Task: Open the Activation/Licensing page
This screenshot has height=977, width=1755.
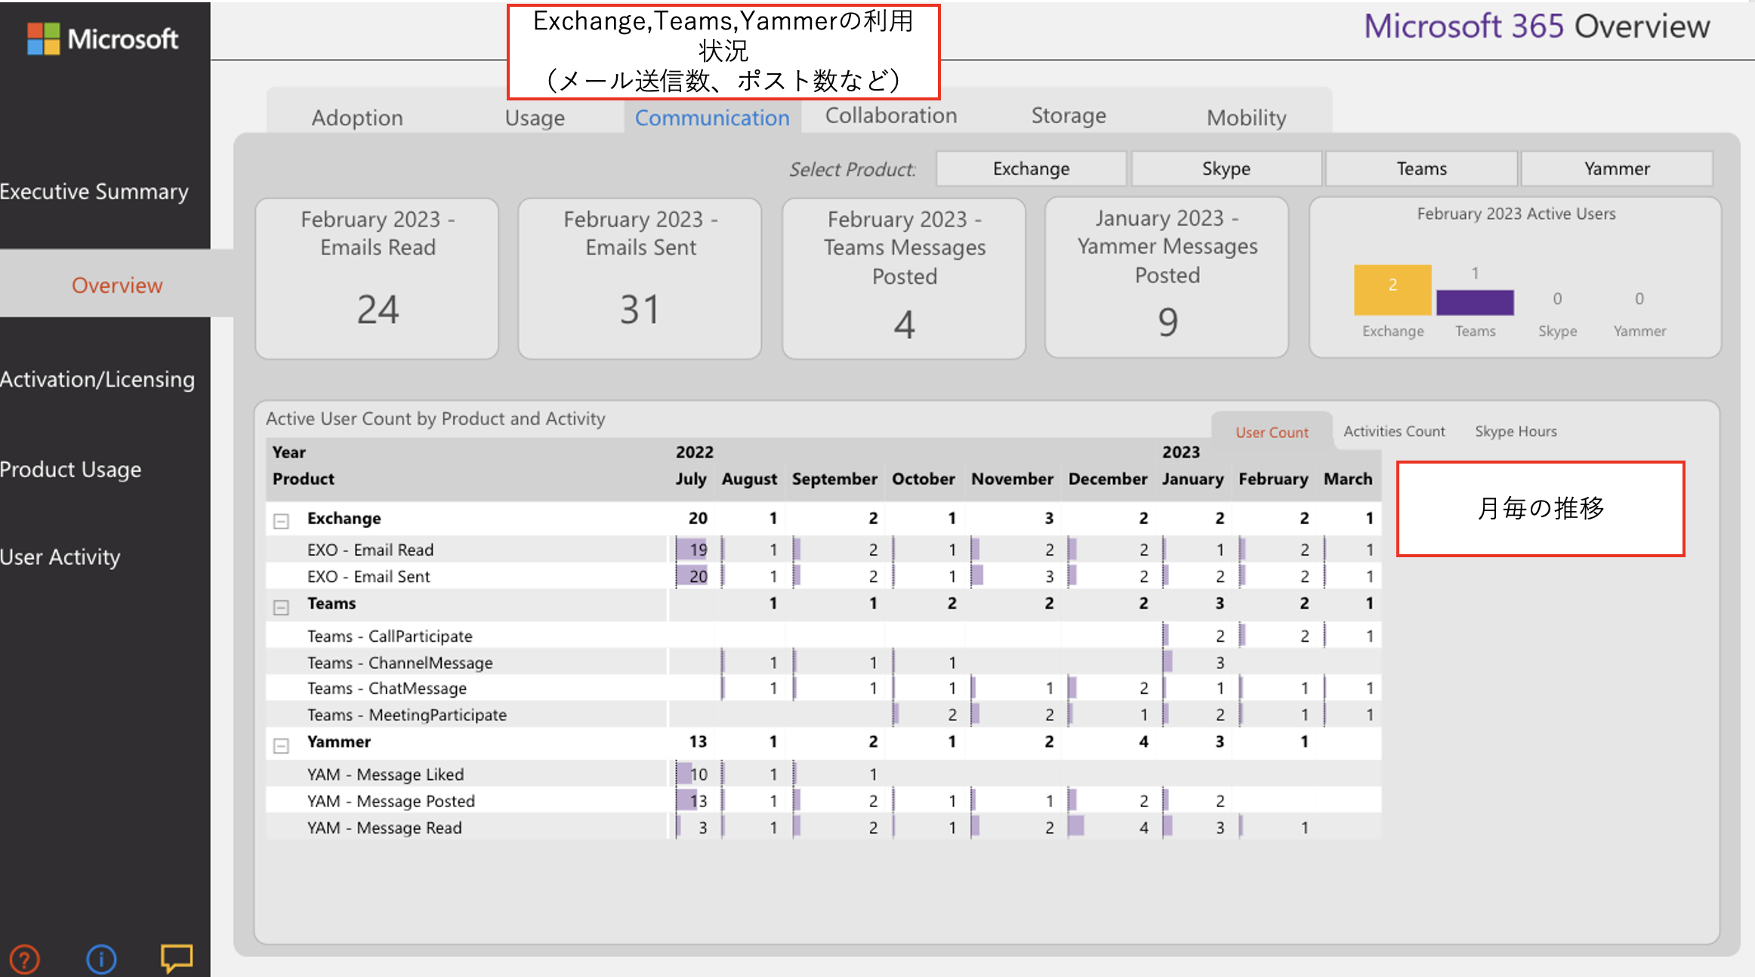Action: (97, 379)
